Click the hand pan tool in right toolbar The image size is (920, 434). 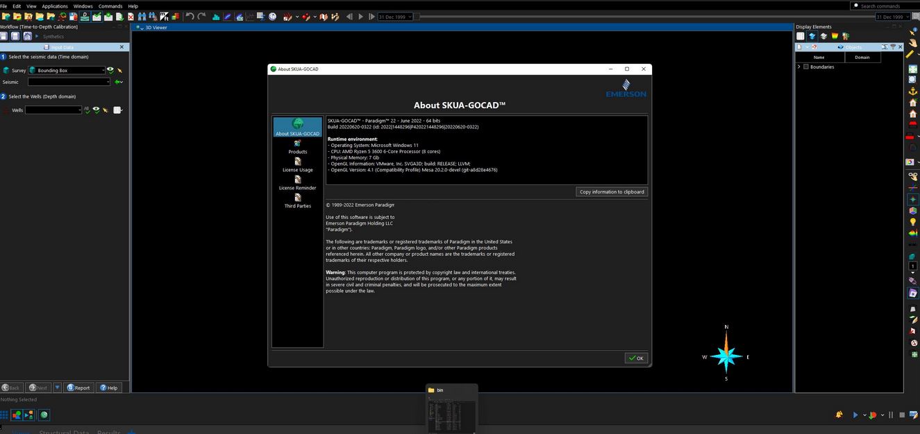[x=914, y=43]
